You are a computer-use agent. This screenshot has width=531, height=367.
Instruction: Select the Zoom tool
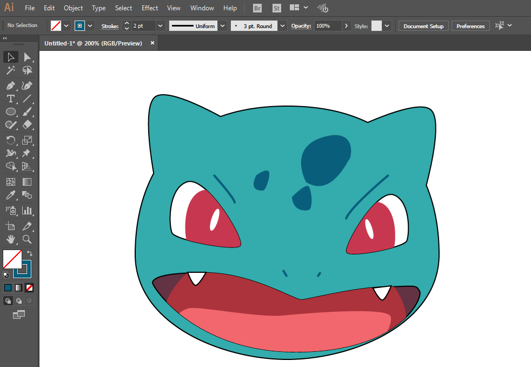(x=27, y=239)
